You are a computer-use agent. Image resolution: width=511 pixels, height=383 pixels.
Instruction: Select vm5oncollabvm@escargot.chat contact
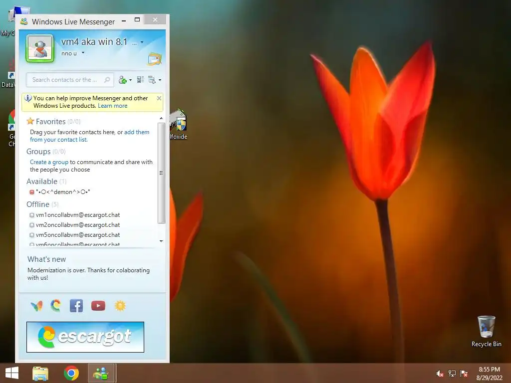[x=78, y=235]
